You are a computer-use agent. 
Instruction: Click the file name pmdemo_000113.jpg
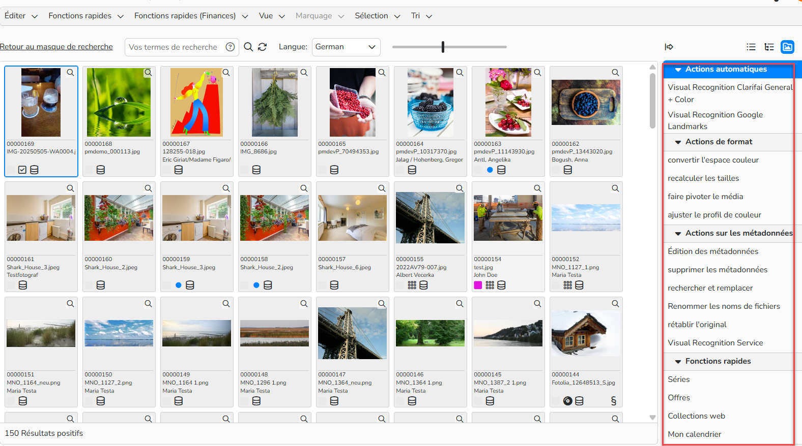coord(112,151)
